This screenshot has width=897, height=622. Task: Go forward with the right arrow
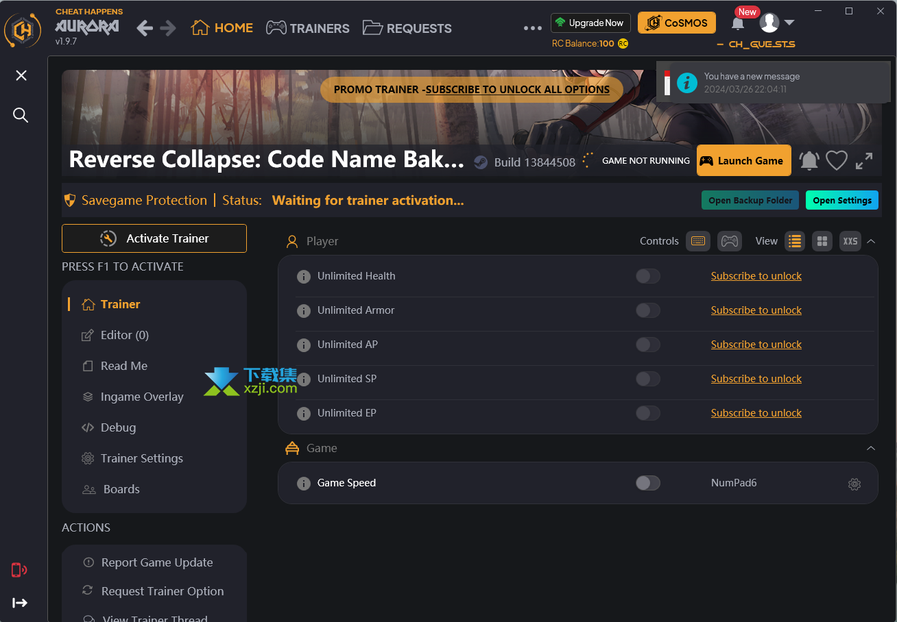(x=168, y=28)
